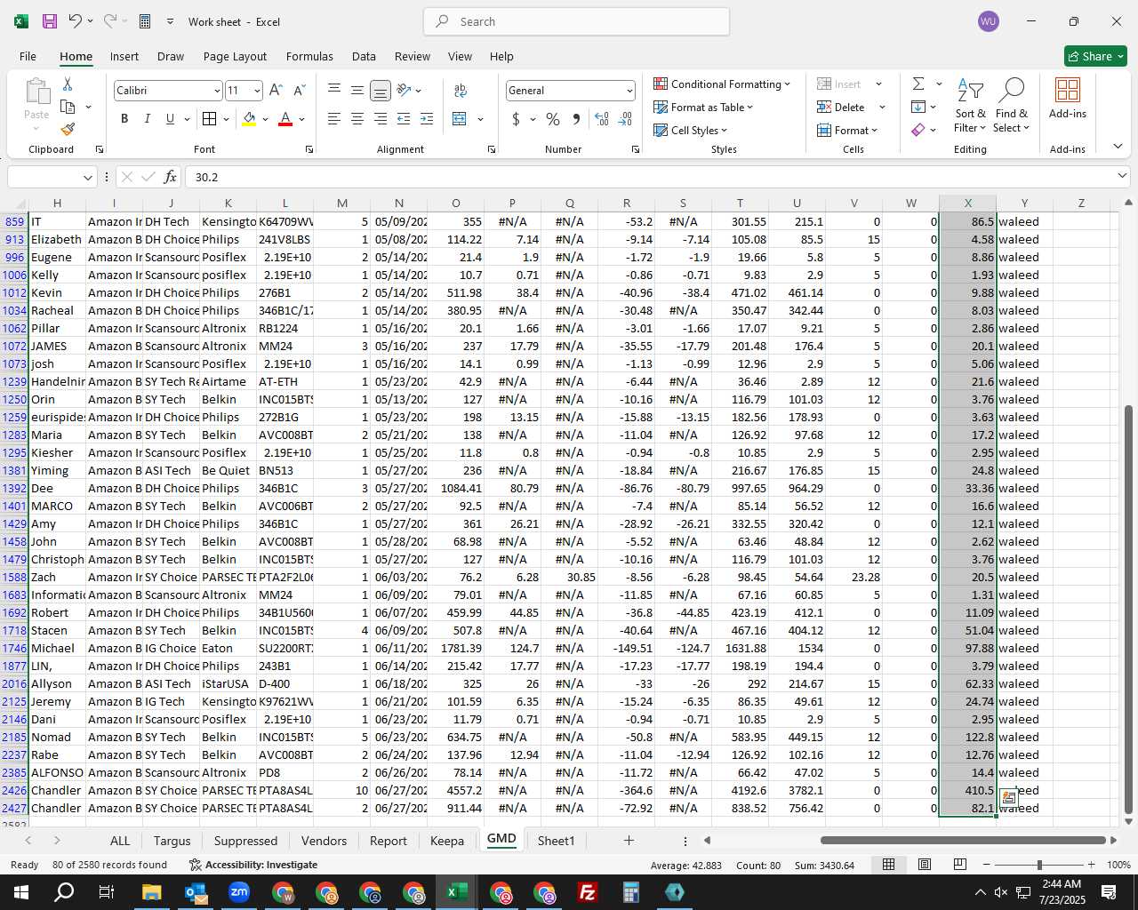Apply Percent Style format
This screenshot has width=1138, height=910.
pos(553,119)
